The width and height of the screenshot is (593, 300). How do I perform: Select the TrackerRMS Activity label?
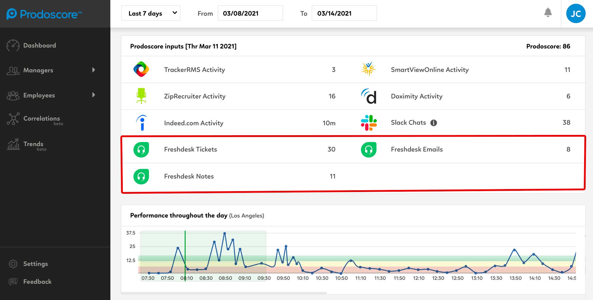(x=195, y=70)
